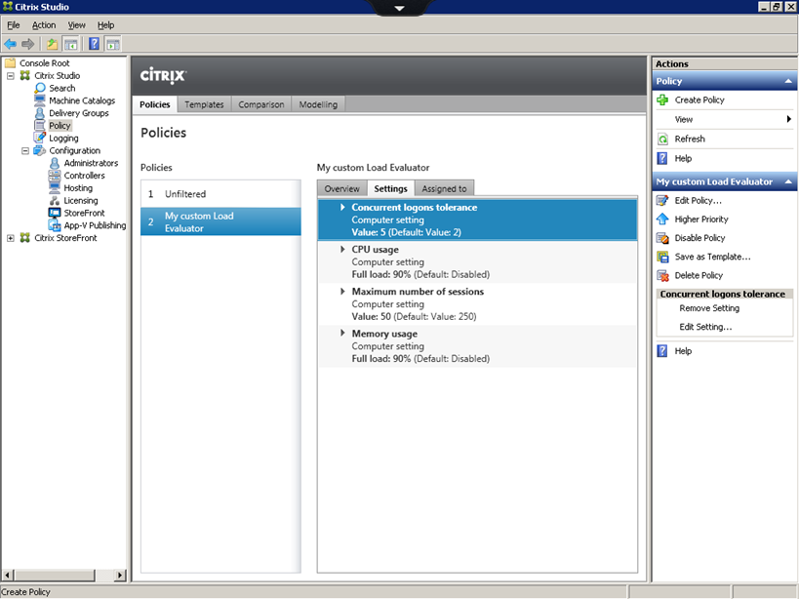Click the Back arrow toolbar icon
Viewport: 799px width, 599px height.
click(x=10, y=44)
